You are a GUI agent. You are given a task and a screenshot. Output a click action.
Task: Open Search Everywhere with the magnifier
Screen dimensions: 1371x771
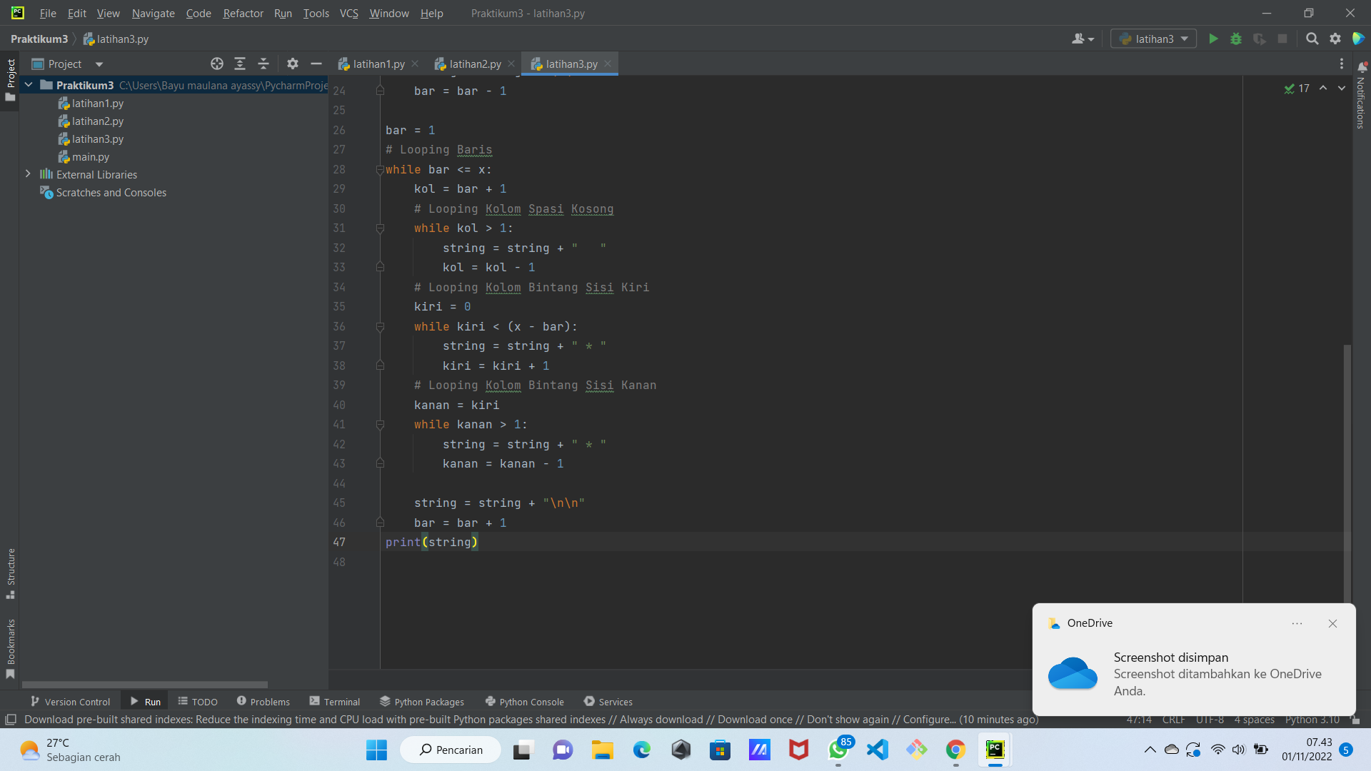pos(1312,39)
